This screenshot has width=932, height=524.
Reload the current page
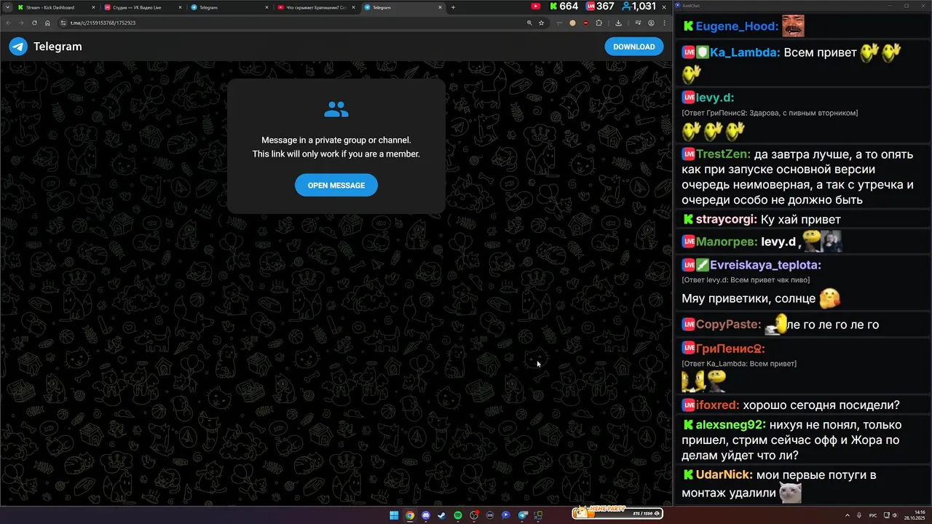[34, 23]
